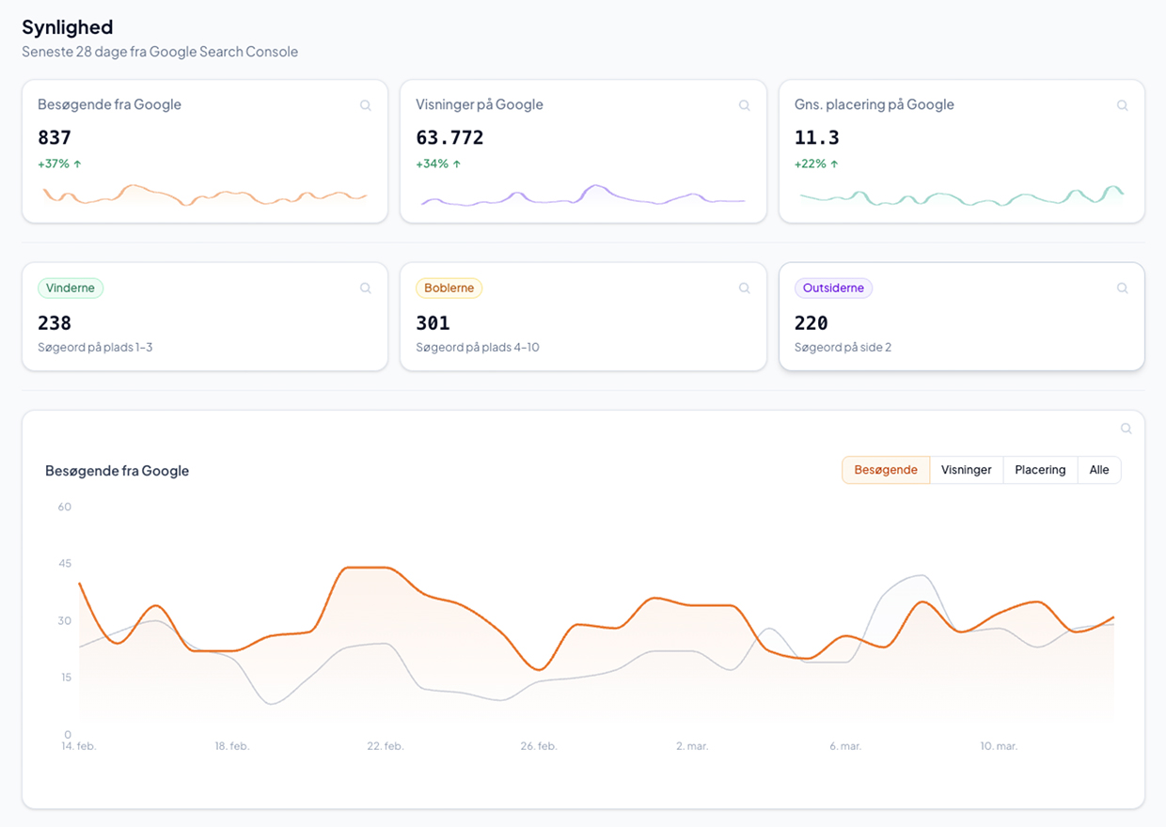1166x827 pixels.
Task: Open magnifier icon on Vinderne card
Action: coord(366,289)
